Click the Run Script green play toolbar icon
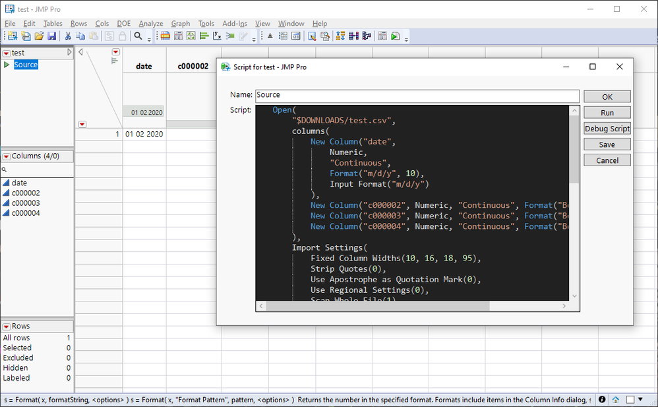 [395, 36]
